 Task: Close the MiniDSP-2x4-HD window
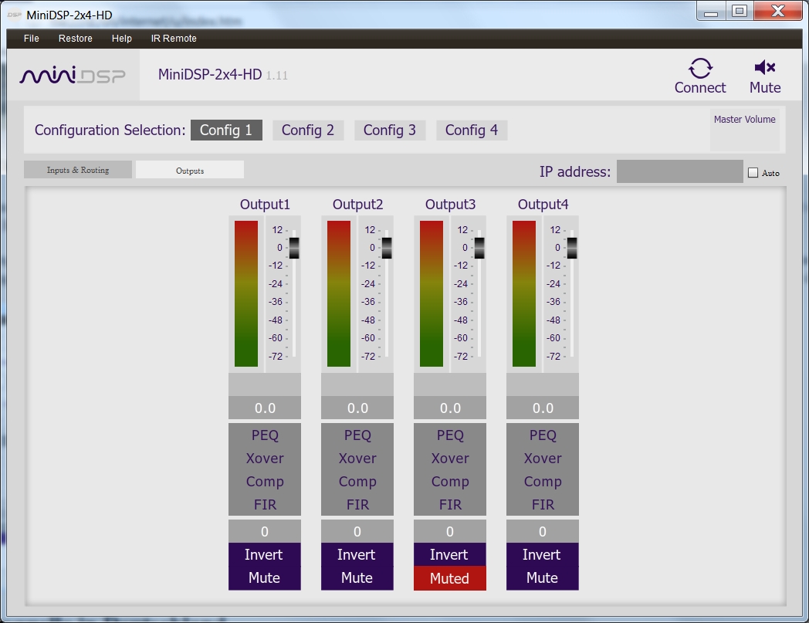(x=778, y=12)
